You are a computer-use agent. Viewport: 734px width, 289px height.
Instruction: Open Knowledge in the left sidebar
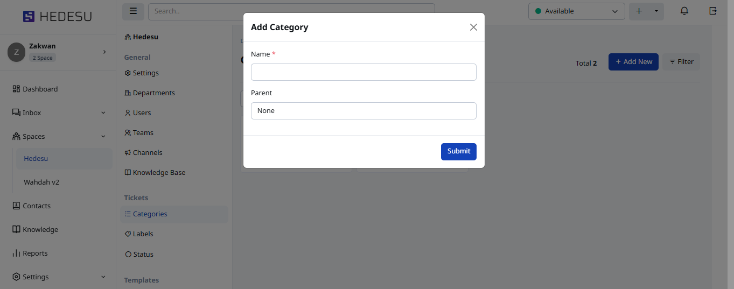tap(40, 230)
